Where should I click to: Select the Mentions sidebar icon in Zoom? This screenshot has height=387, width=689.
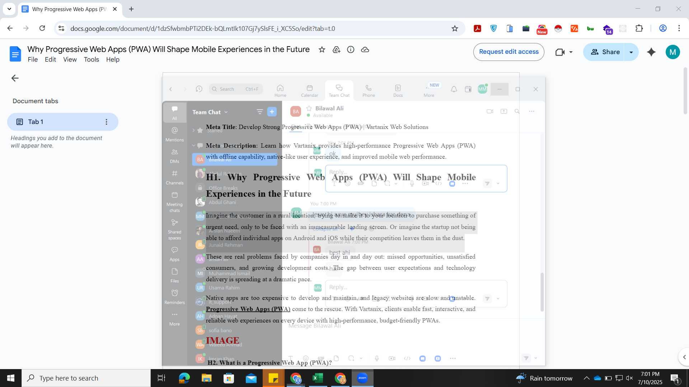[174, 134]
